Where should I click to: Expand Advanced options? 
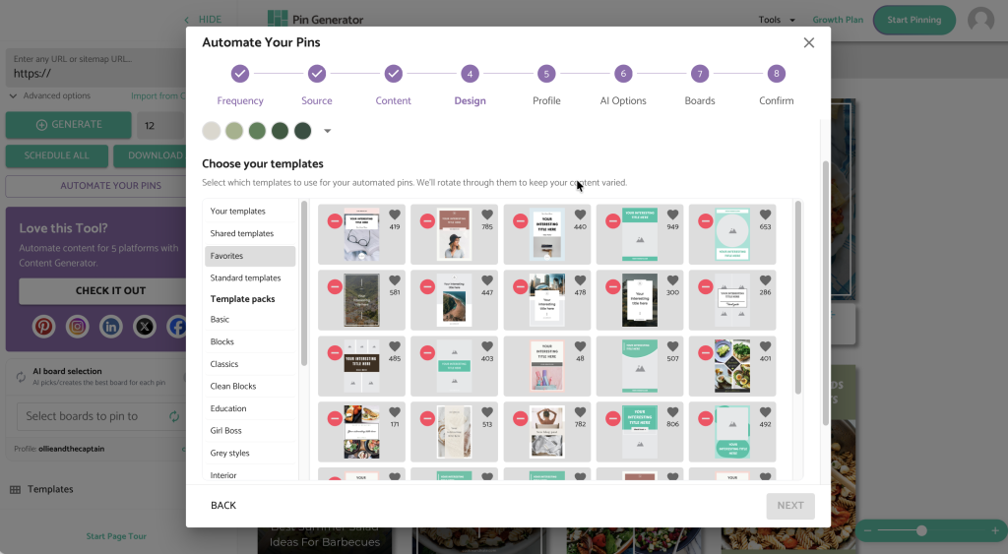pos(50,95)
